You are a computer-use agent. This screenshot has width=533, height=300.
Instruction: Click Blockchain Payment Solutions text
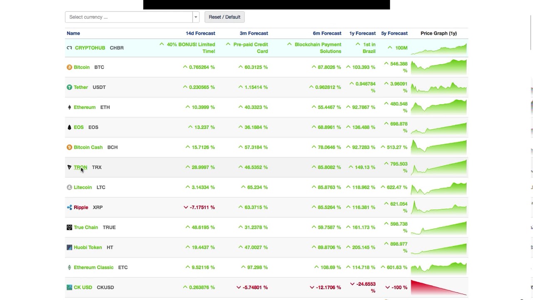point(318,48)
